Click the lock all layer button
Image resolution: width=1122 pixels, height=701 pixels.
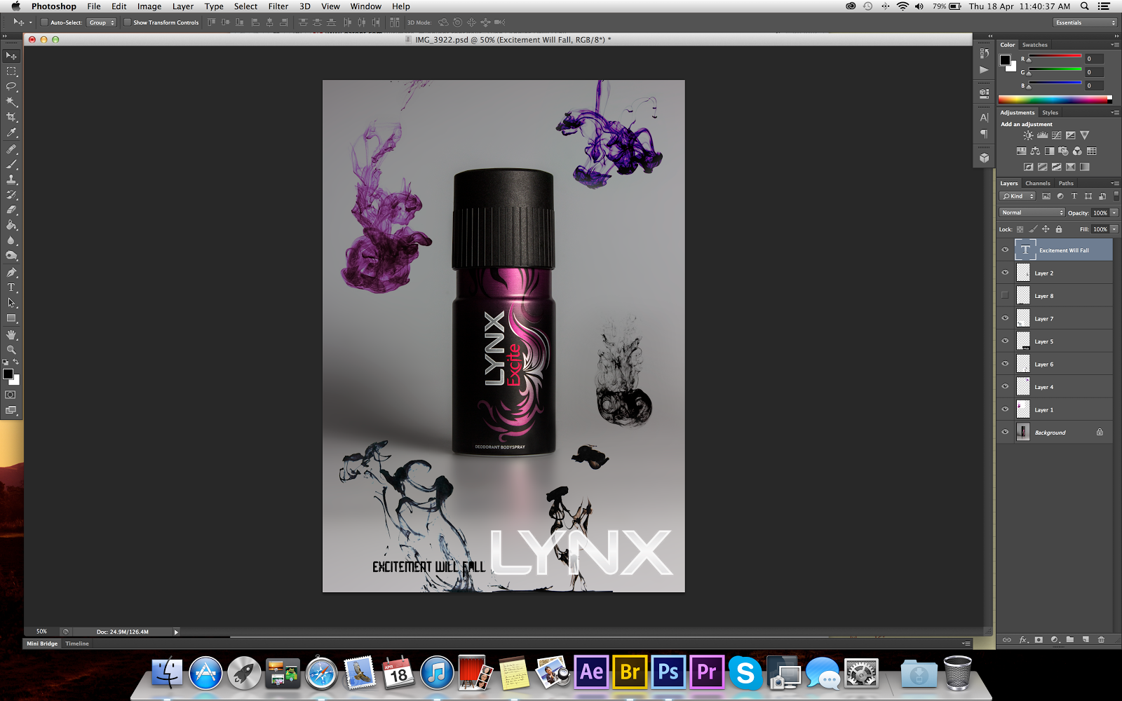pos(1059,229)
